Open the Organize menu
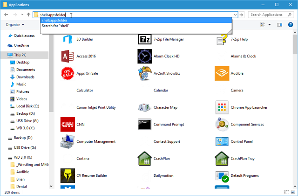298x196 pixels. [x=15, y=25]
